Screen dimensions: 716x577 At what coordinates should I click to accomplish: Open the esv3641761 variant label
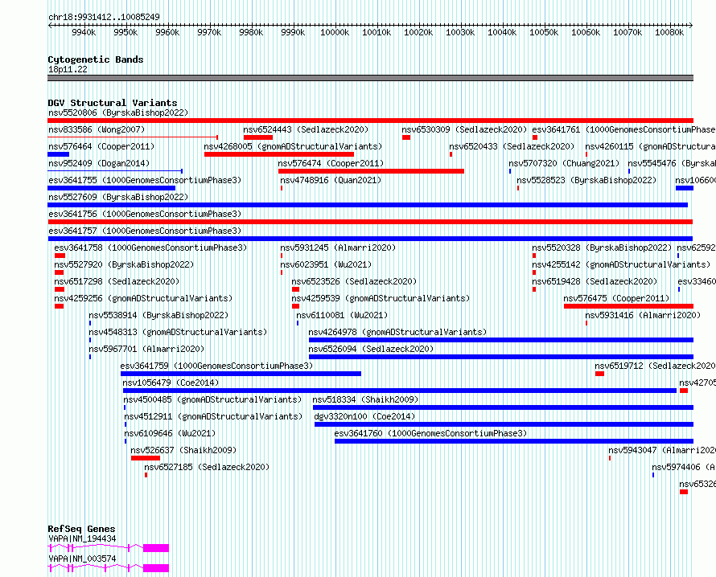coord(623,129)
